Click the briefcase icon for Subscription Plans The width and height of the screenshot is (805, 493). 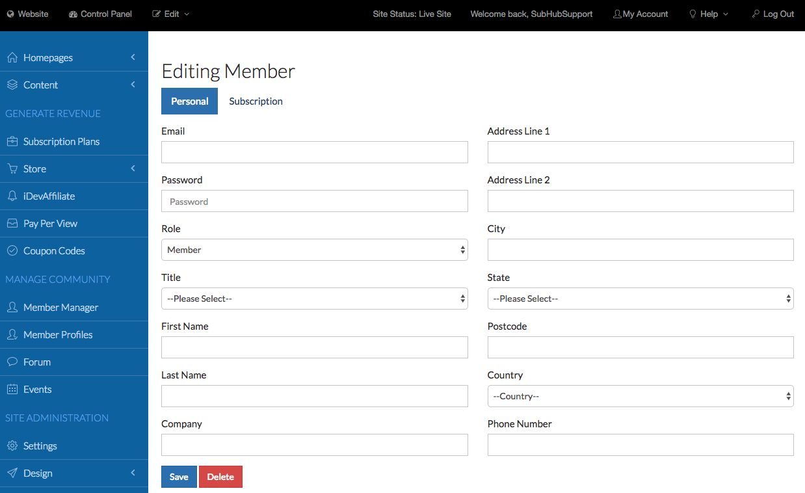(x=12, y=142)
